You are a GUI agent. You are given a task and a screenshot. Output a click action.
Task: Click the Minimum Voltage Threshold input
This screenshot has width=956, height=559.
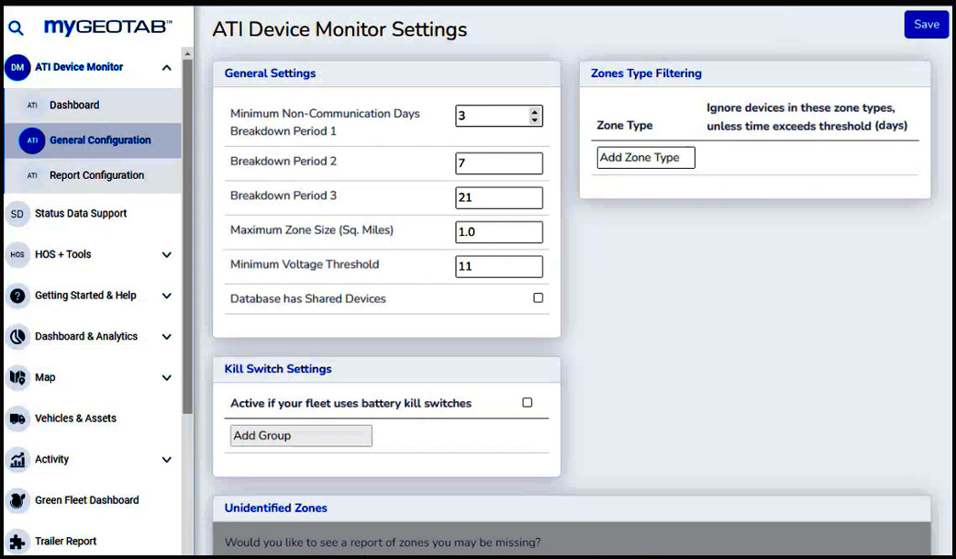[498, 266]
